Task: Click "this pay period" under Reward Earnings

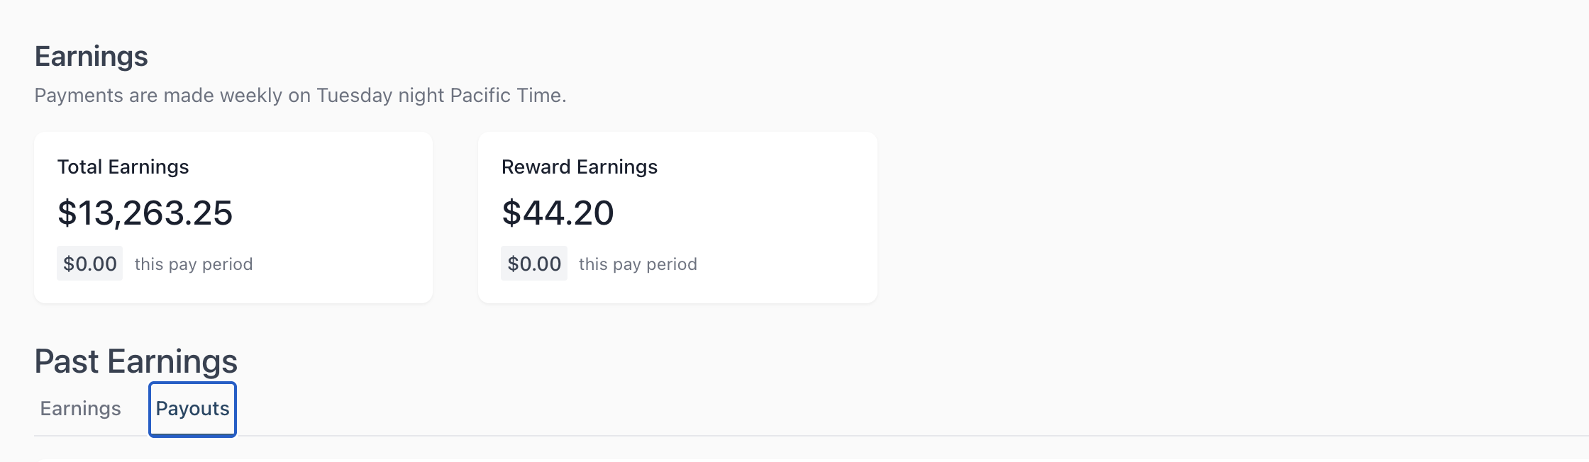Action: [638, 264]
